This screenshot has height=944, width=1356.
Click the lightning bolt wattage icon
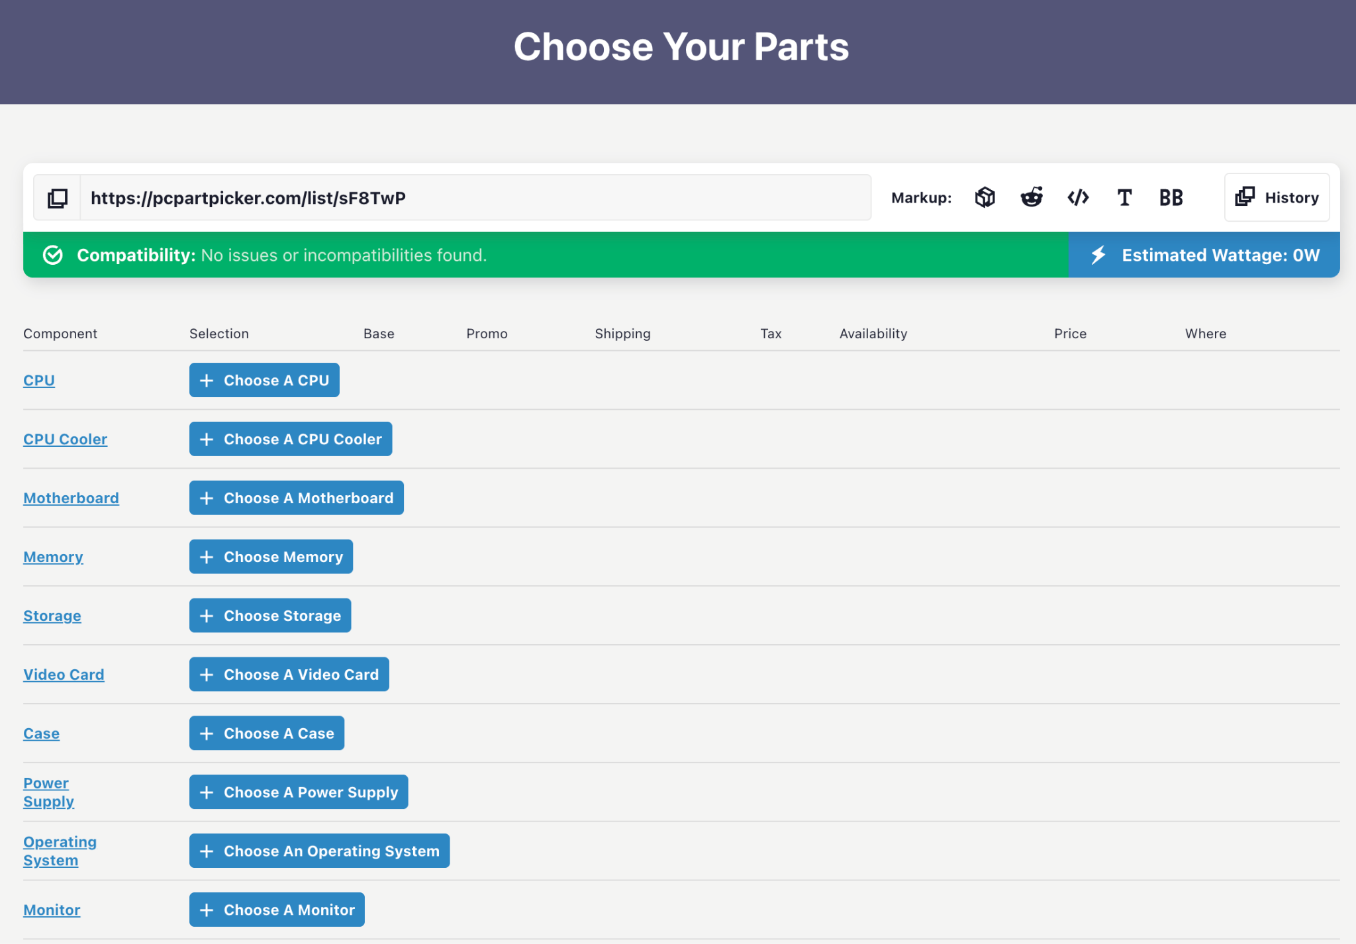click(x=1098, y=255)
